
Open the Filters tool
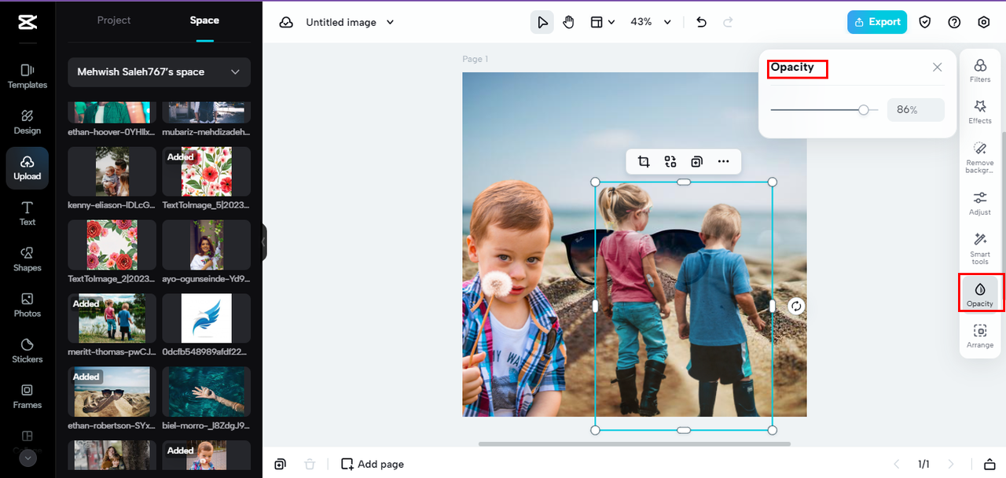coord(980,71)
